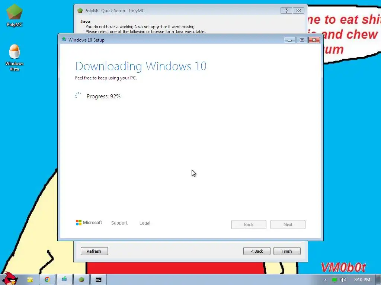This screenshot has width=381, height=285.
Task: Close the Windows 10 Setup window
Action: [314, 40]
